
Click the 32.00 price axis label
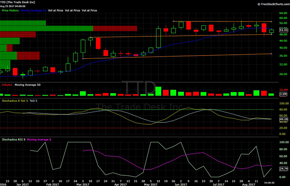pyautogui.click(x=283, y=65)
